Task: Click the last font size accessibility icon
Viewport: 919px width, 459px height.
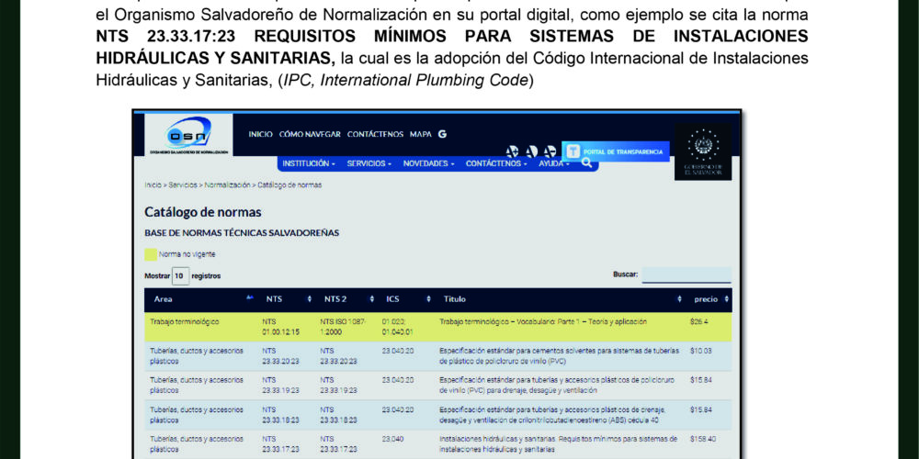Action: tap(550, 151)
